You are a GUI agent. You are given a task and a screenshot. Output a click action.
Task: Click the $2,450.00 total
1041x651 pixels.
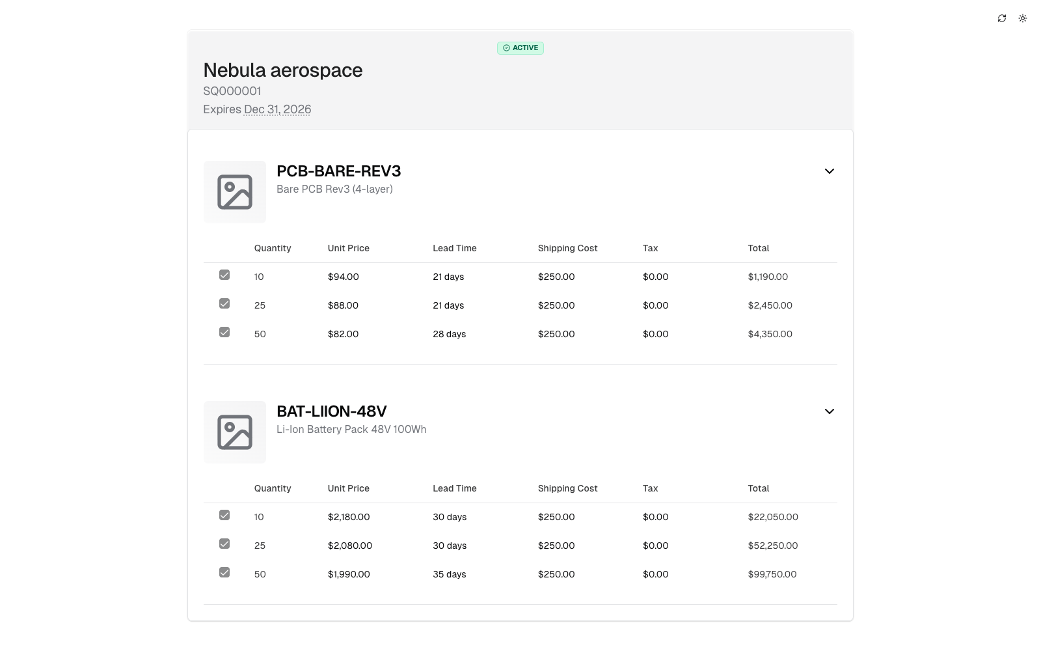tap(770, 305)
